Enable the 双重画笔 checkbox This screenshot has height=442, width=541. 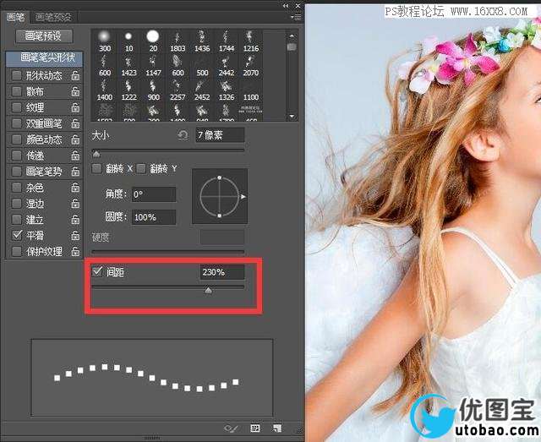tap(16, 123)
